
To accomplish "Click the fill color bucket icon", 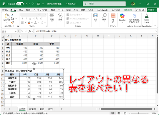I will pyautogui.click(x=29, y=22).
